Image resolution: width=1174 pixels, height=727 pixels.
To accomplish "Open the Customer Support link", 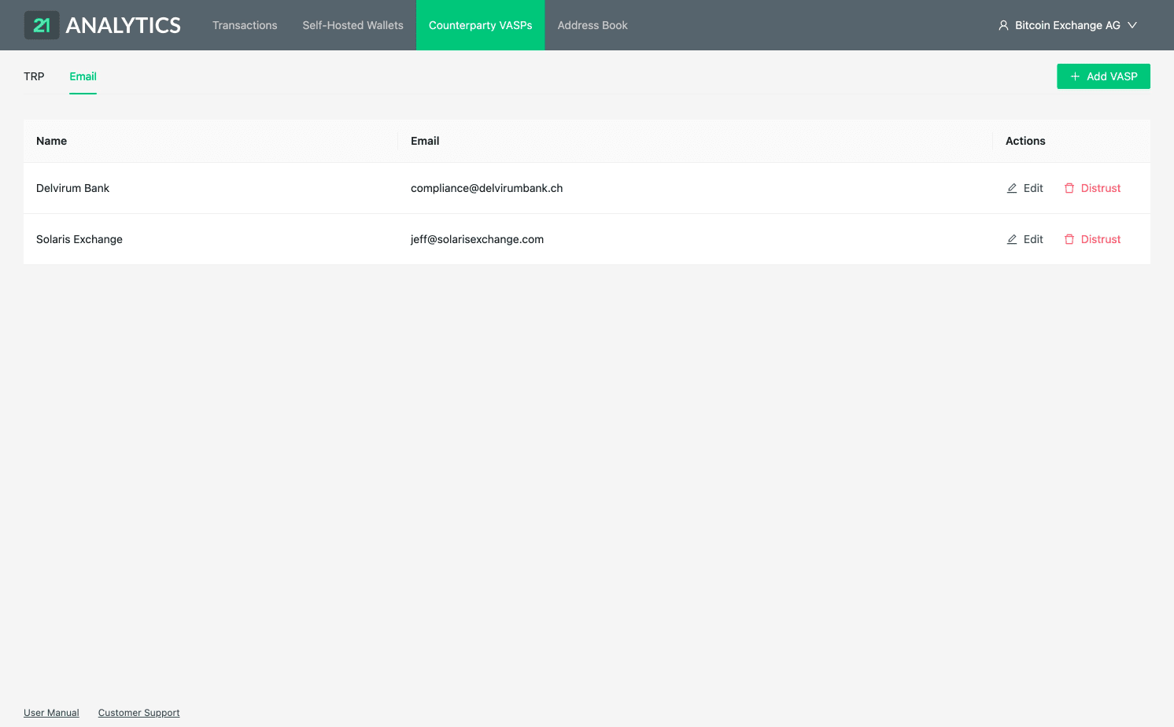I will tap(138, 712).
